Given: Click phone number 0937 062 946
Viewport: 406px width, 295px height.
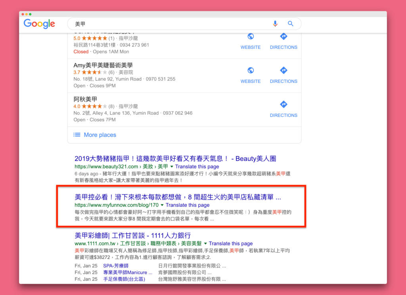Looking at the screenshot, I should click(178, 113).
